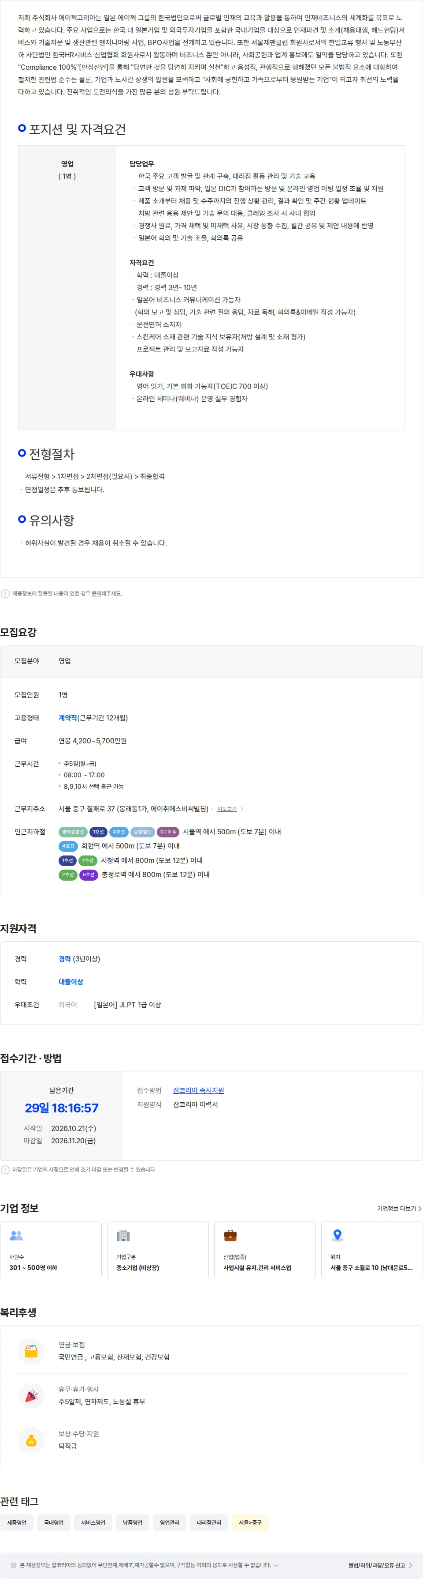This screenshot has height=1579, width=423.
Task: Open the 기업구분 중소기업 info card
Action: 158,1250
